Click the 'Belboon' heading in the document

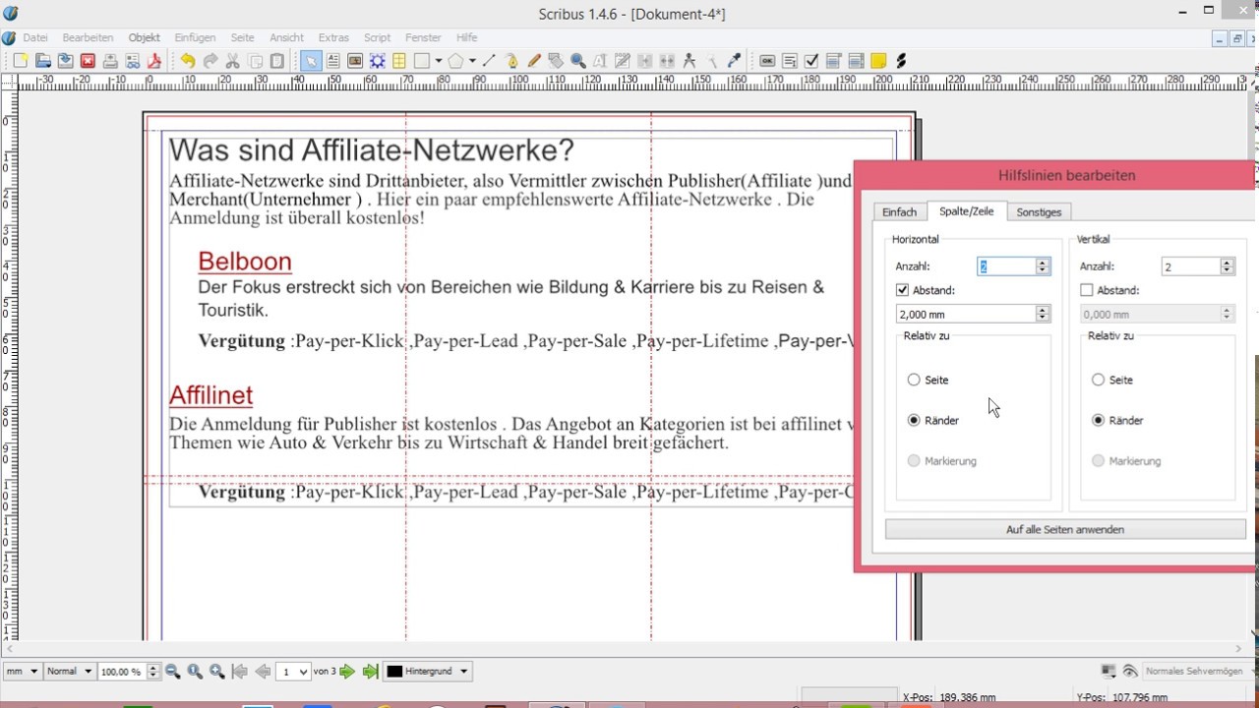coord(245,262)
